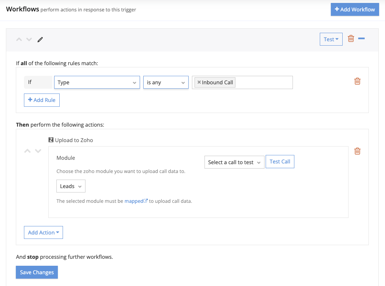Viewport: 385px width, 286px height.
Task: Click the Test Call button
Action: coord(280,162)
